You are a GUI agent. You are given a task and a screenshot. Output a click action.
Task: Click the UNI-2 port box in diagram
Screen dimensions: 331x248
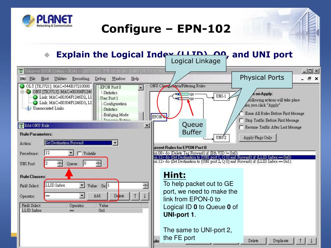pos(221,138)
